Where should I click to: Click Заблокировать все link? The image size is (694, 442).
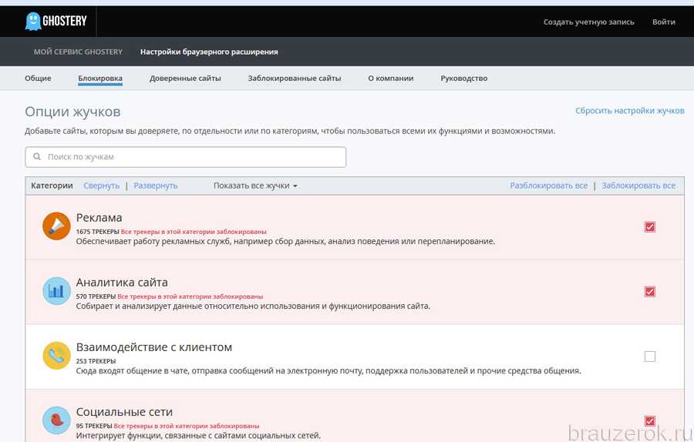[638, 186]
